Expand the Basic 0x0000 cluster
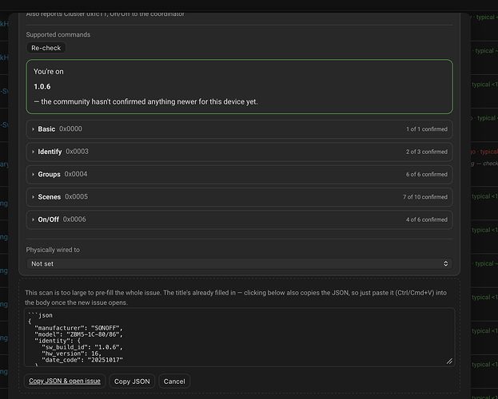 pyautogui.click(x=239, y=129)
